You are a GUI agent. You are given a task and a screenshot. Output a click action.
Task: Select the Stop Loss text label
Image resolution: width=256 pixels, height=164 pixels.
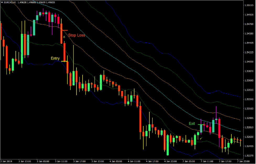click(76, 35)
